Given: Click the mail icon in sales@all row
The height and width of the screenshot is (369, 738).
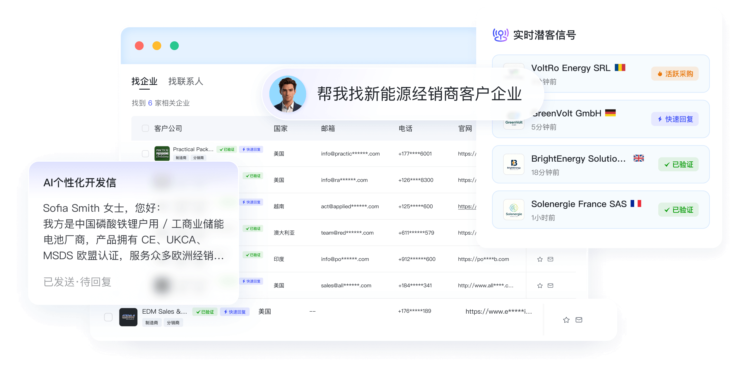Looking at the screenshot, I should [550, 286].
